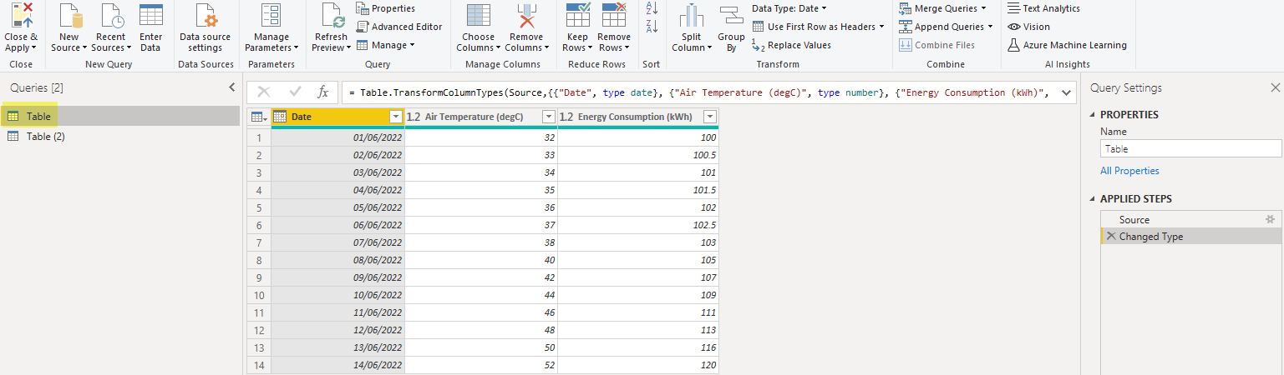
Task: Click the query Name field
Action: pos(1190,148)
